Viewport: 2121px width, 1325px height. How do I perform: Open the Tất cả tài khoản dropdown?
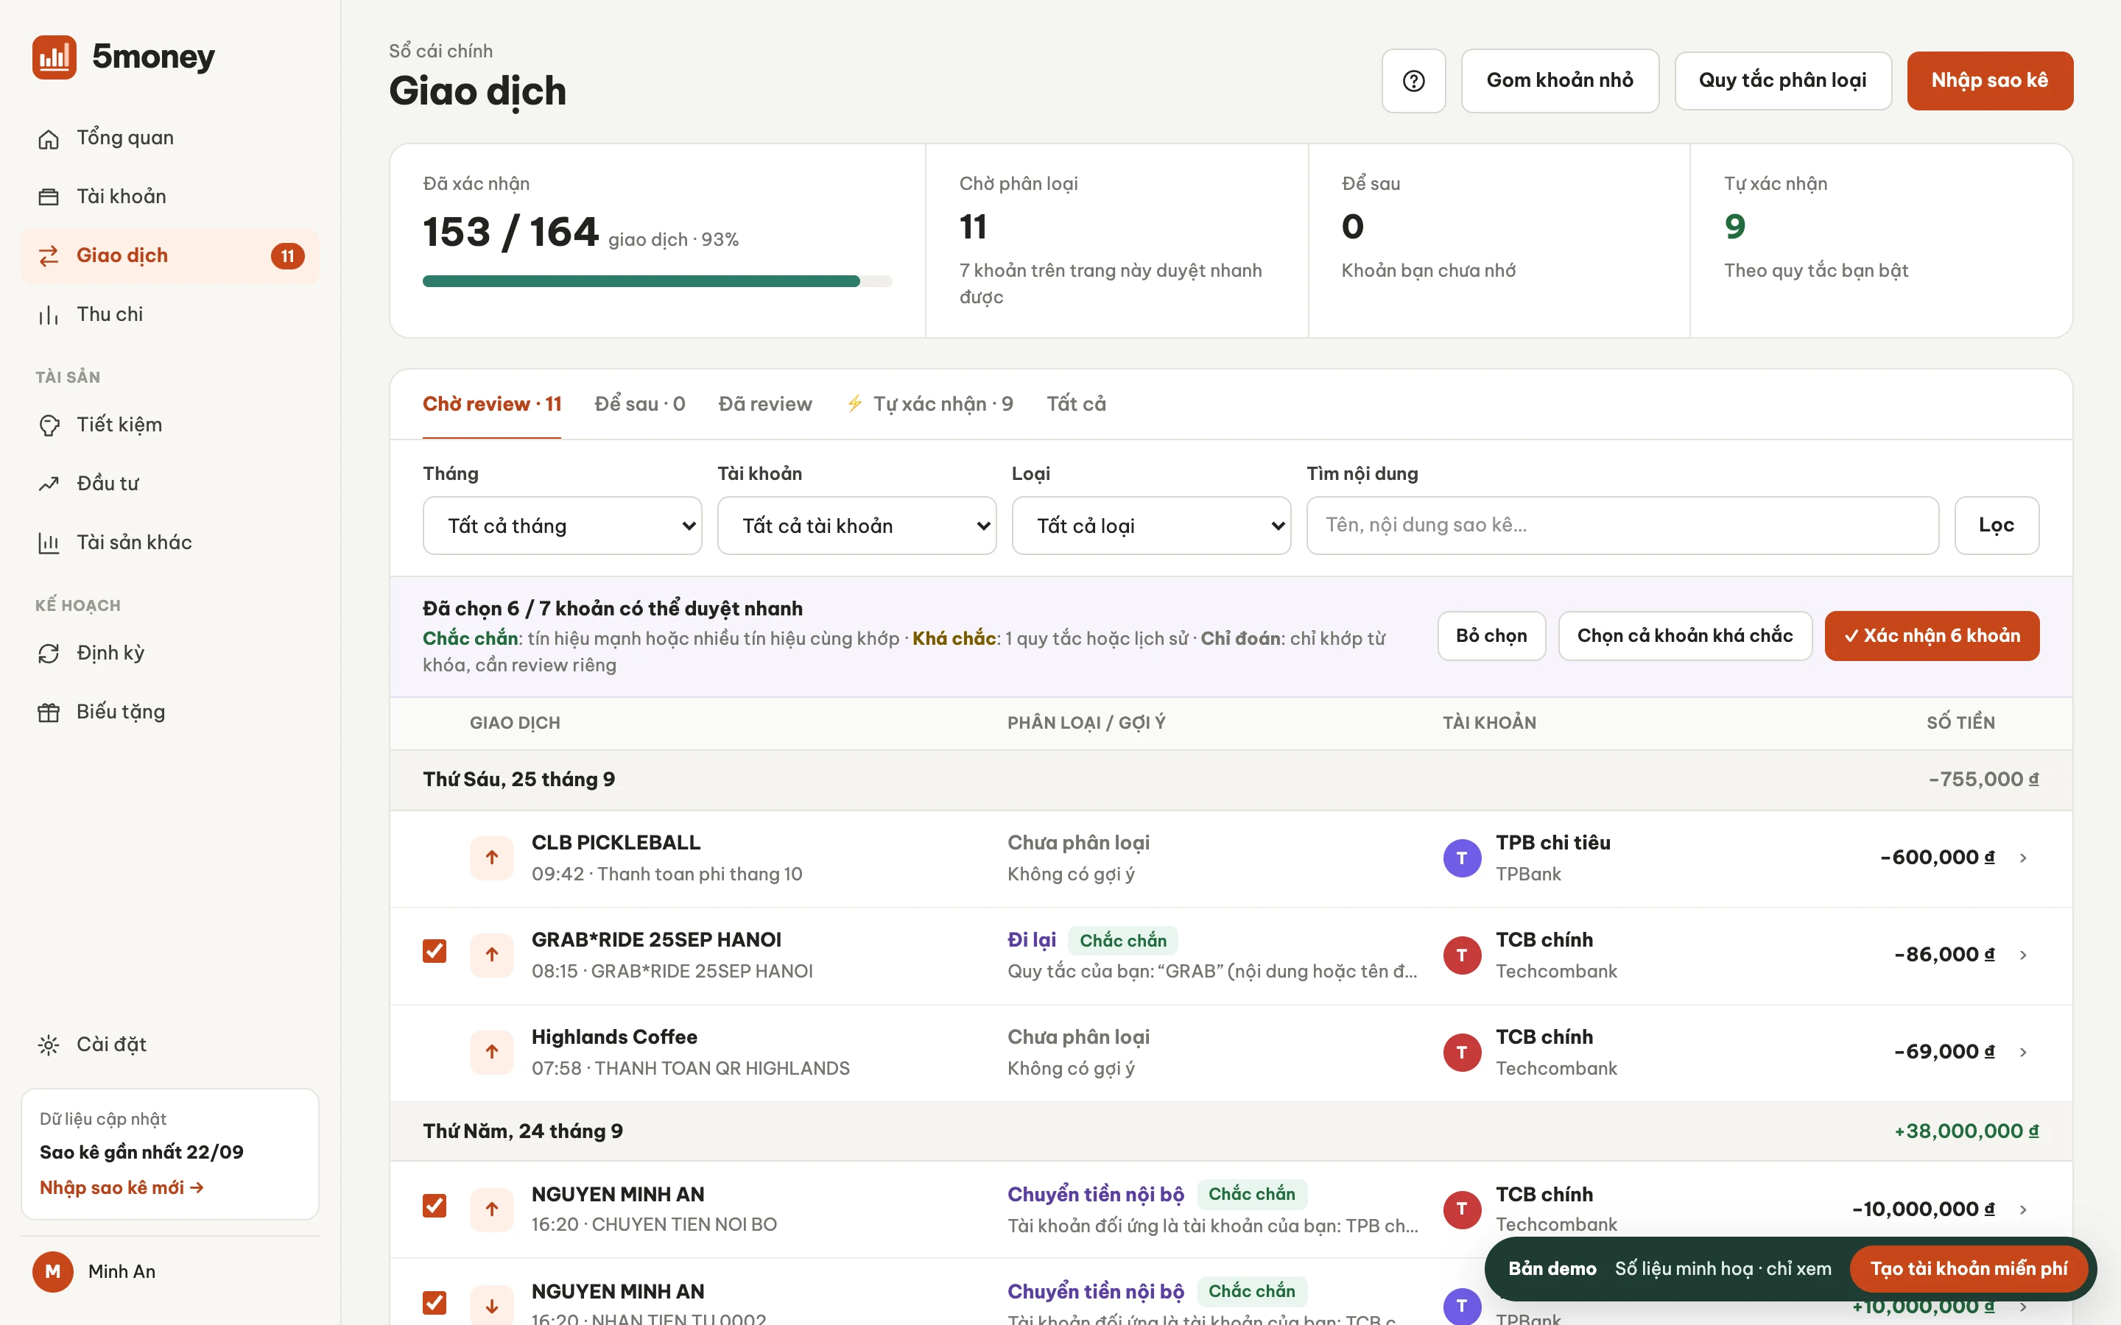[x=857, y=526]
